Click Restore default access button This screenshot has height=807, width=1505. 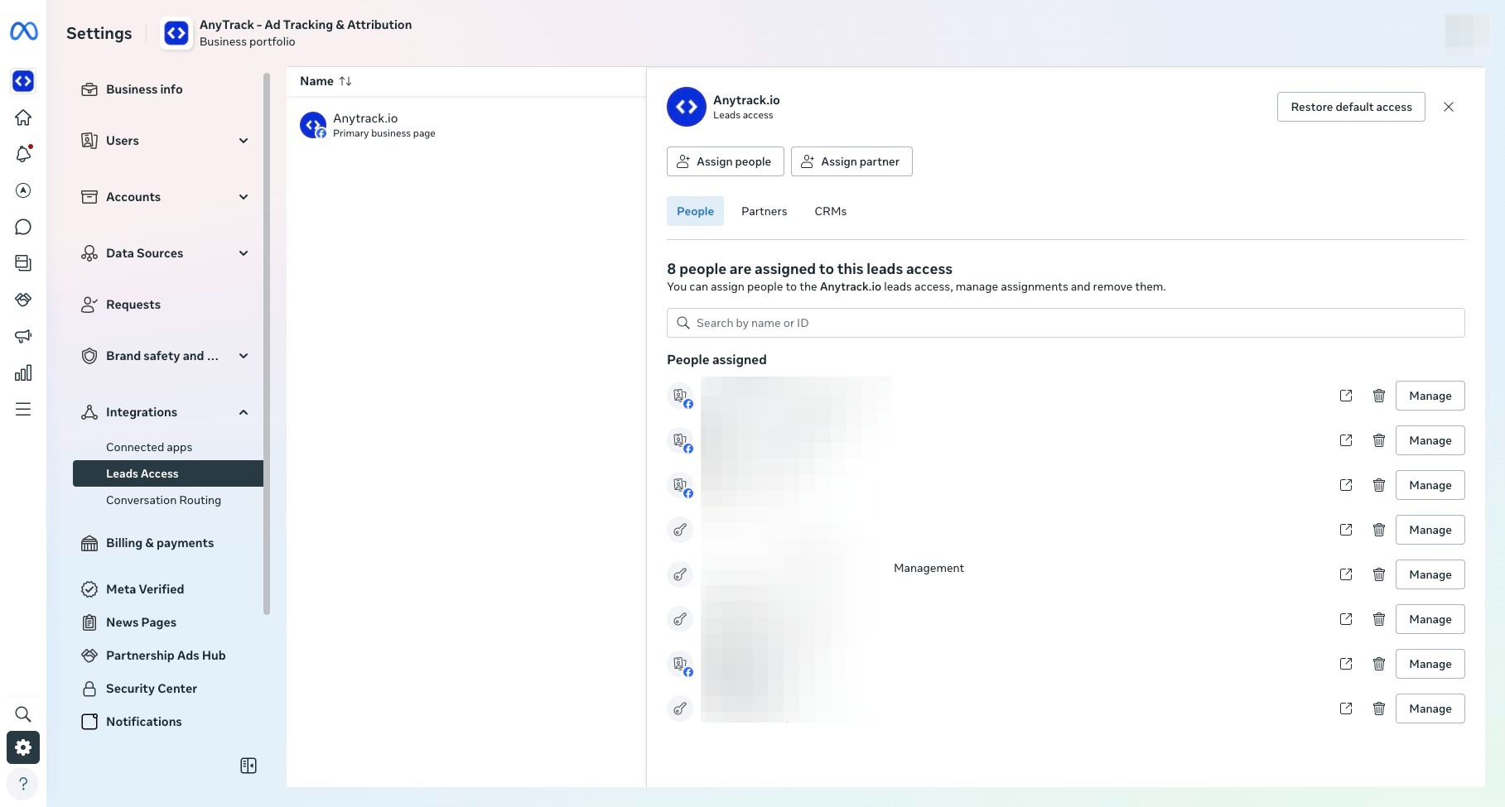coord(1351,107)
